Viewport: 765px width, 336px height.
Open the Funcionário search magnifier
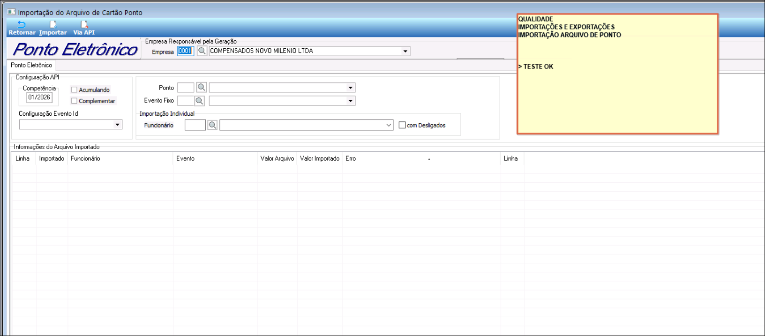point(212,125)
